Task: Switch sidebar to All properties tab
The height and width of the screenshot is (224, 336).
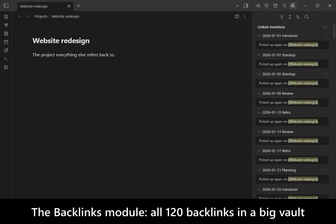Action: 276,6
